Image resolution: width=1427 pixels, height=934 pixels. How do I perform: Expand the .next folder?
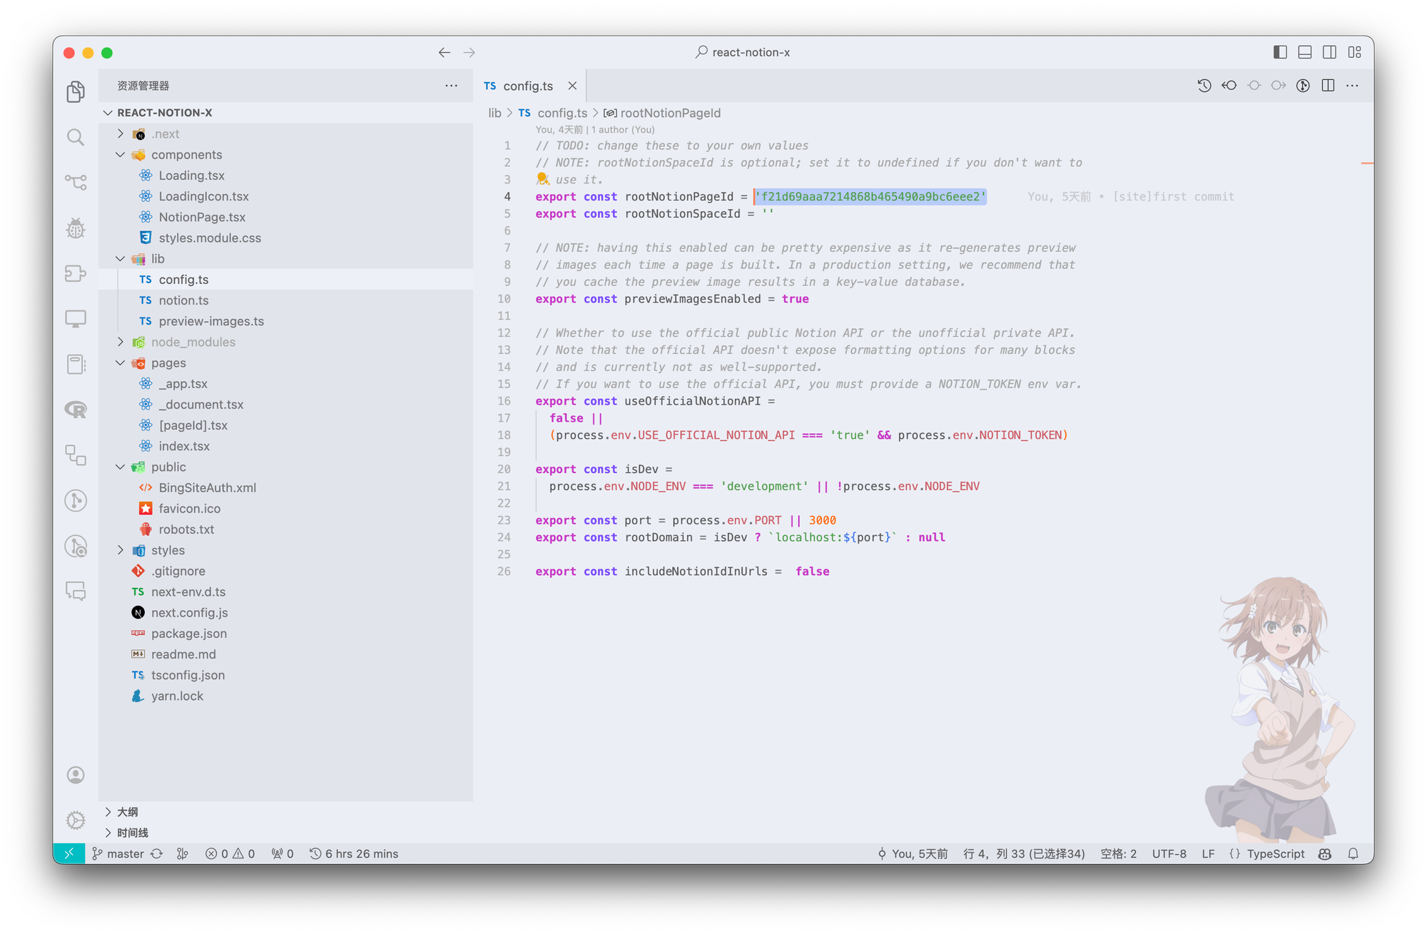(x=121, y=133)
